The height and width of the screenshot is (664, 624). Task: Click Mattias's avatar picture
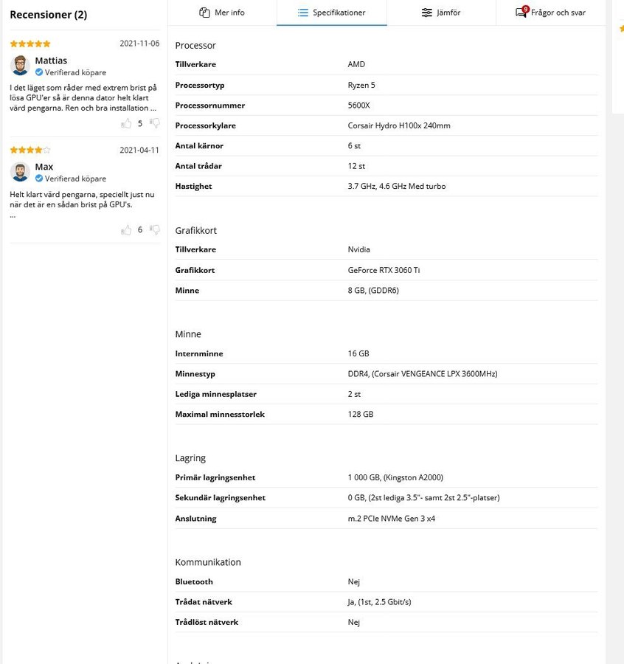pyautogui.click(x=20, y=65)
